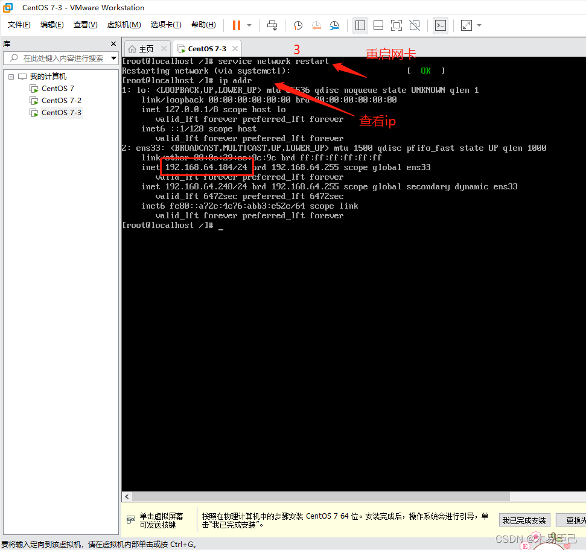The image size is (586, 550).
Task: Collapse the 我的计算机 tree node
Action: point(11,77)
